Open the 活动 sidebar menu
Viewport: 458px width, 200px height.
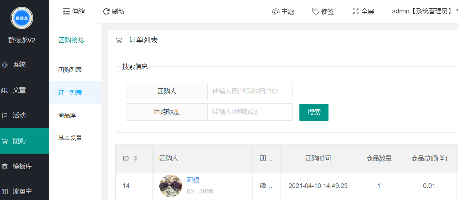pos(24,116)
